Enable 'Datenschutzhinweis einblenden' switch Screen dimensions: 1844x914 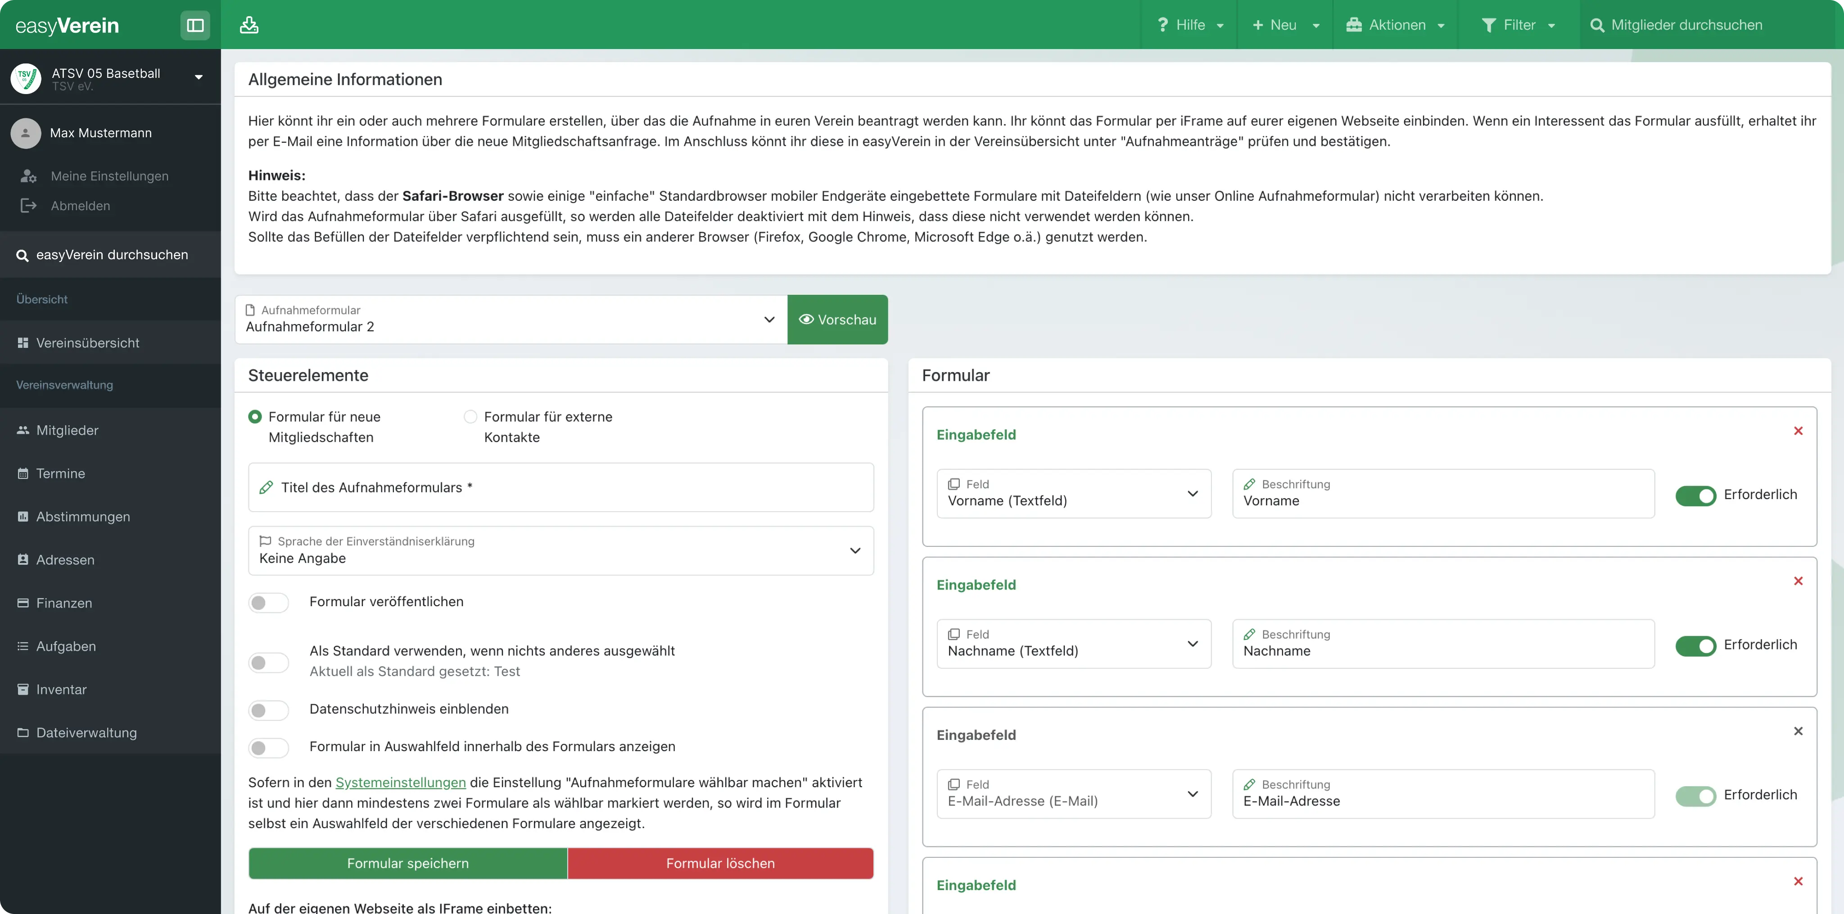[x=268, y=710]
